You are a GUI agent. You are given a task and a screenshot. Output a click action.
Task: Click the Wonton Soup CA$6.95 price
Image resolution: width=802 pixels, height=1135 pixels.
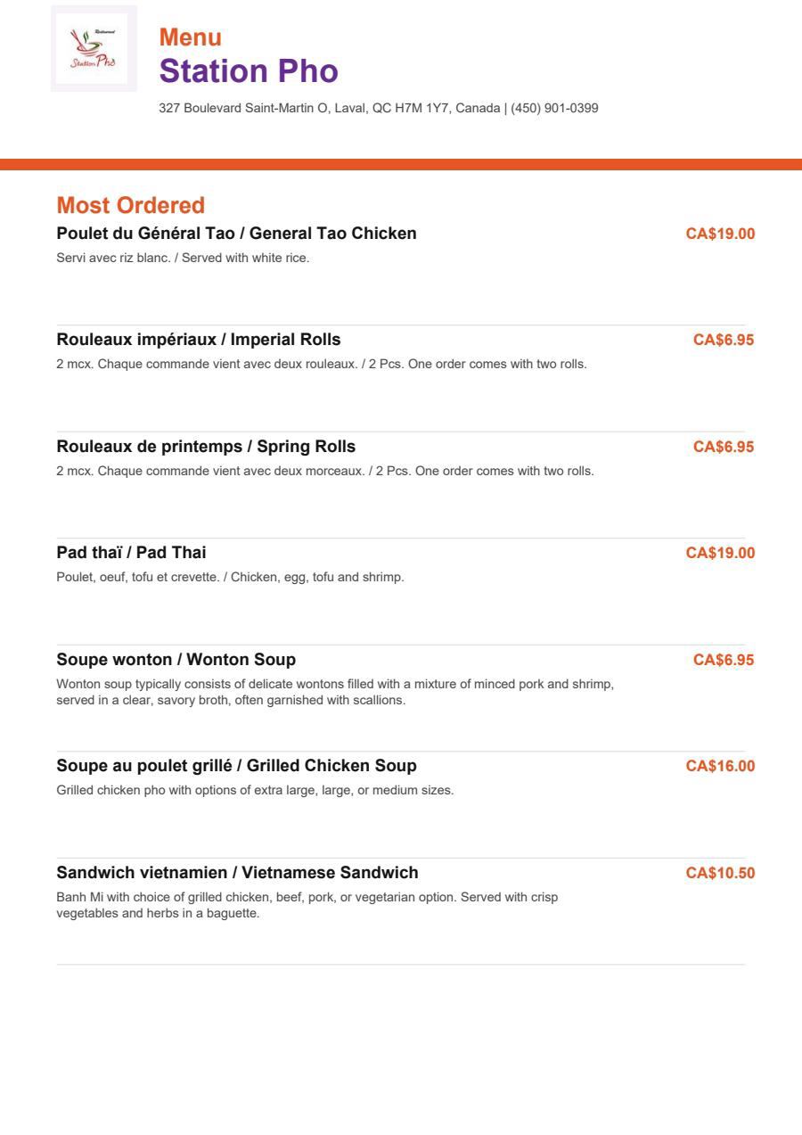(x=724, y=660)
